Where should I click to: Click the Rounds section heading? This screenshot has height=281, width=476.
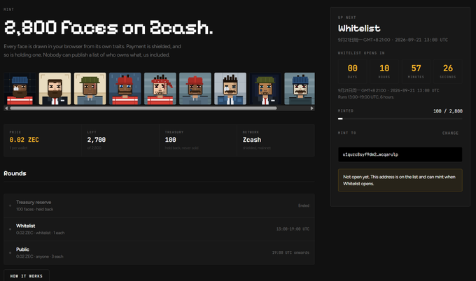[x=15, y=173]
